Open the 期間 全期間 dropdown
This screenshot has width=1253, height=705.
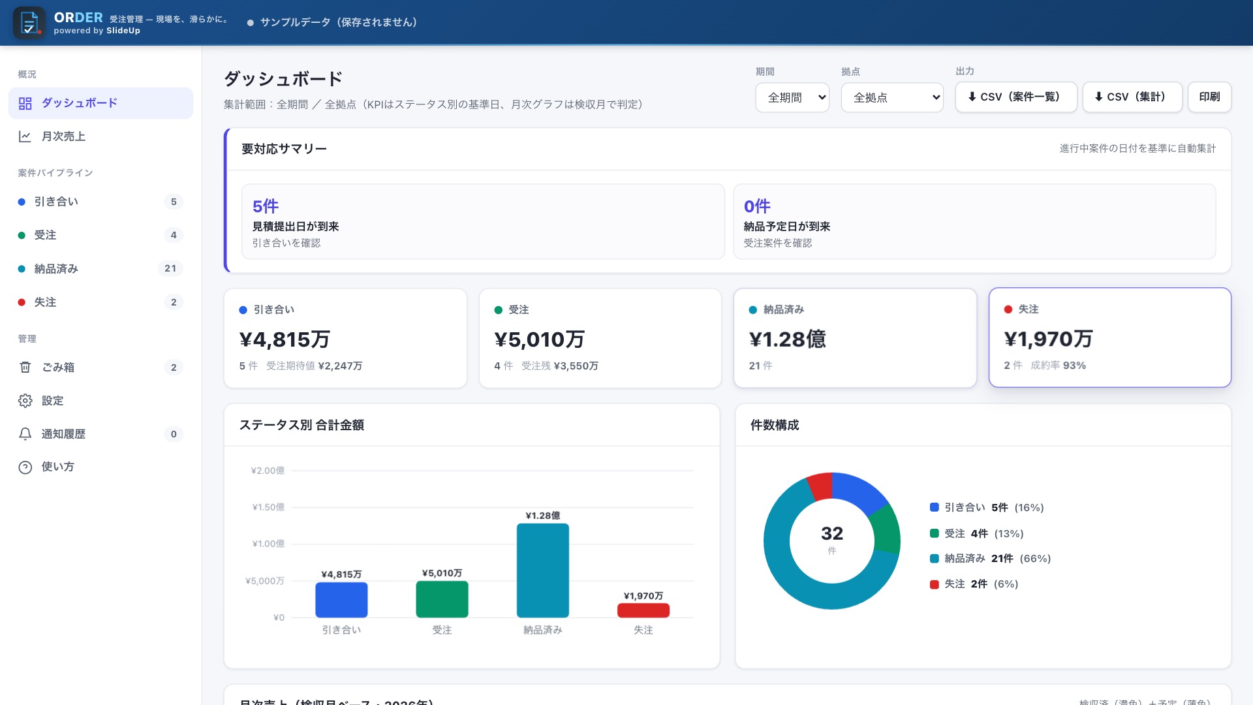pyautogui.click(x=792, y=97)
